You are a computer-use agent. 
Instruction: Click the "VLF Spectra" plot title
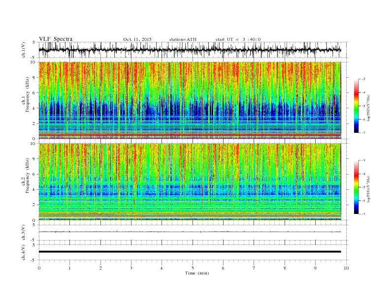tap(56, 39)
